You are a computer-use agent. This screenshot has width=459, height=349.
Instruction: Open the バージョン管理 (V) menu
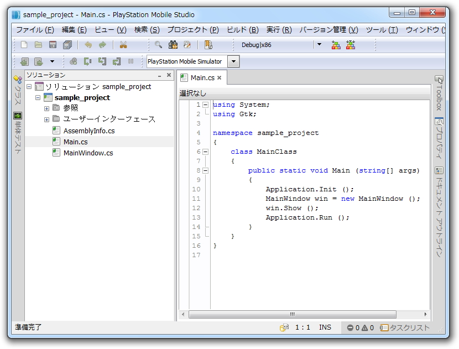[328, 30]
